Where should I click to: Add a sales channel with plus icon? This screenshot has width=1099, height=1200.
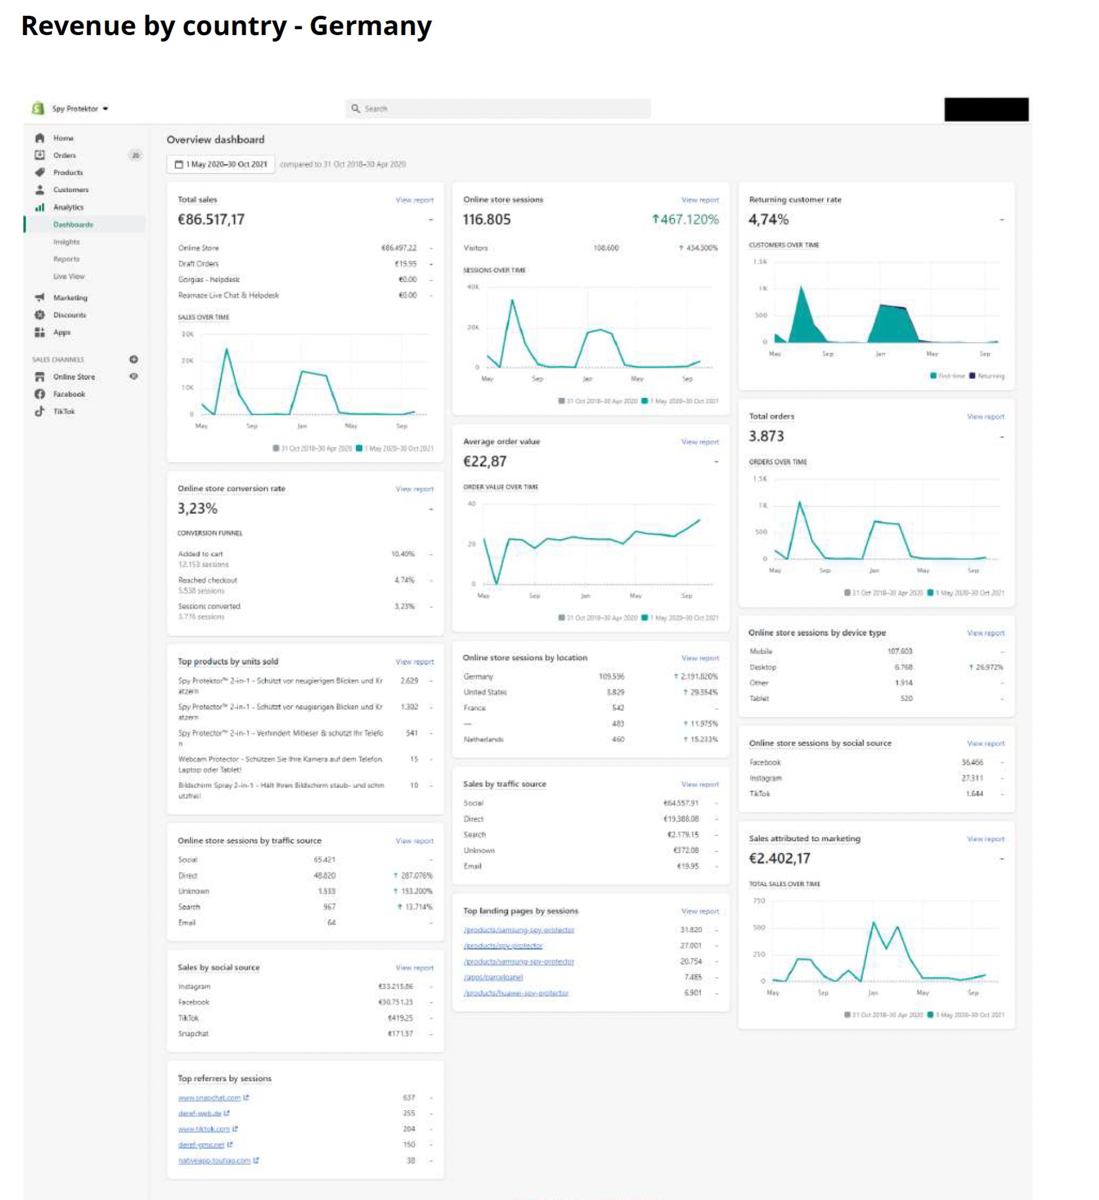click(133, 359)
